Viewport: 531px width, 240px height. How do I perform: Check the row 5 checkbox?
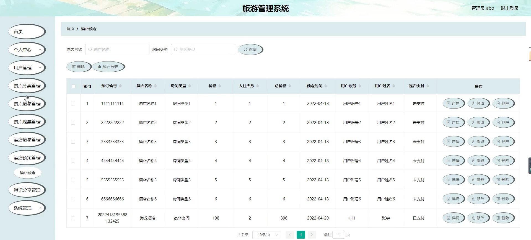[x=73, y=180]
